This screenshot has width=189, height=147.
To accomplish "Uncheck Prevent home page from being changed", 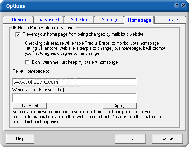I will (x=18, y=34).
